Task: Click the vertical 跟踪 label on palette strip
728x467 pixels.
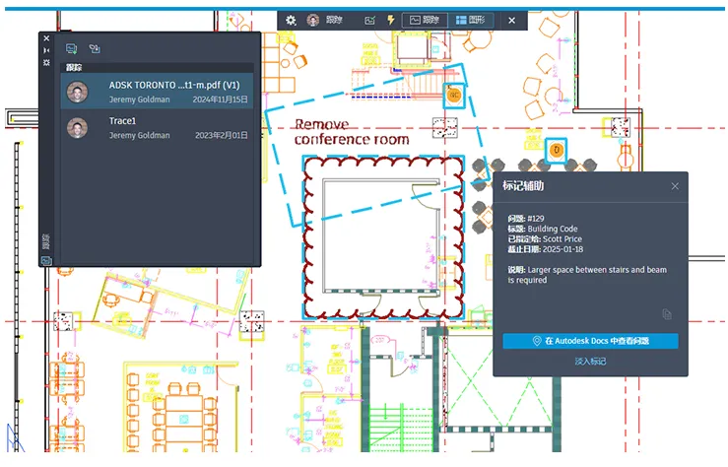Action: (46, 241)
